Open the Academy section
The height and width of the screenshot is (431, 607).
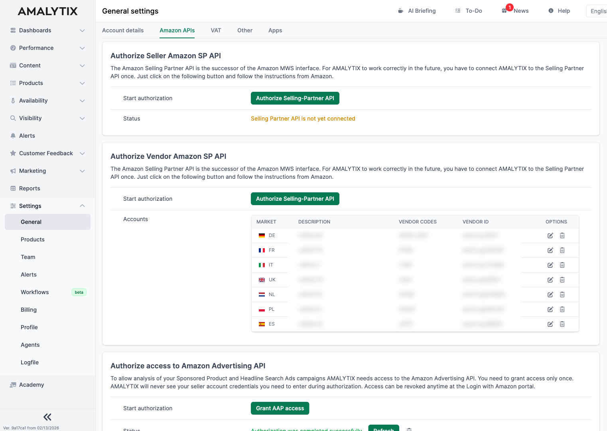pyautogui.click(x=31, y=385)
